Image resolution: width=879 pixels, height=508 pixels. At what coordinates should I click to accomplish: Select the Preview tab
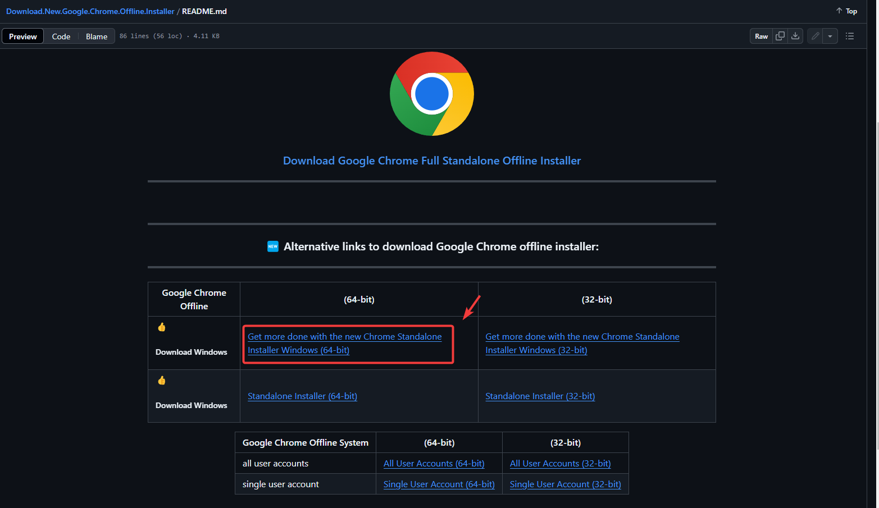click(23, 36)
